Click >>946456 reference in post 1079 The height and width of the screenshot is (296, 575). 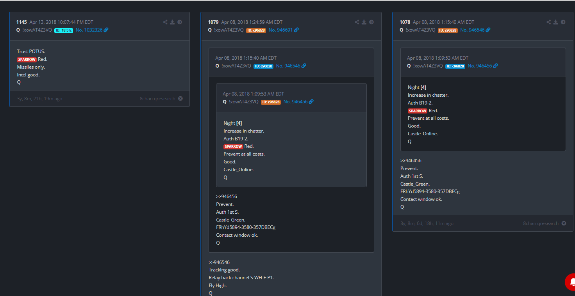(227, 197)
